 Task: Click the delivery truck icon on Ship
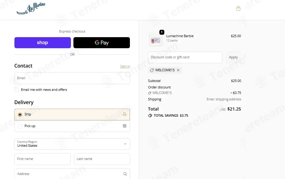point(124,114)
